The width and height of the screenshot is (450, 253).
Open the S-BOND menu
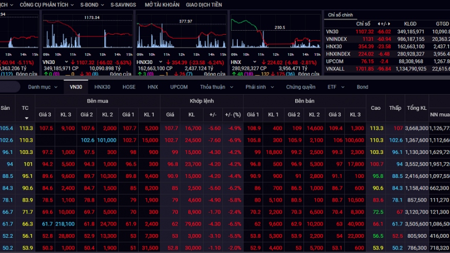pyautogui.click(x=92, y=5)
